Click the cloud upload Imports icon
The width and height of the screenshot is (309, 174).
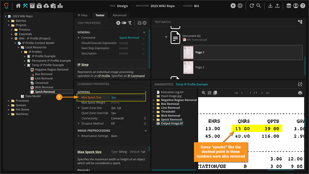click(x=46, y=6)
